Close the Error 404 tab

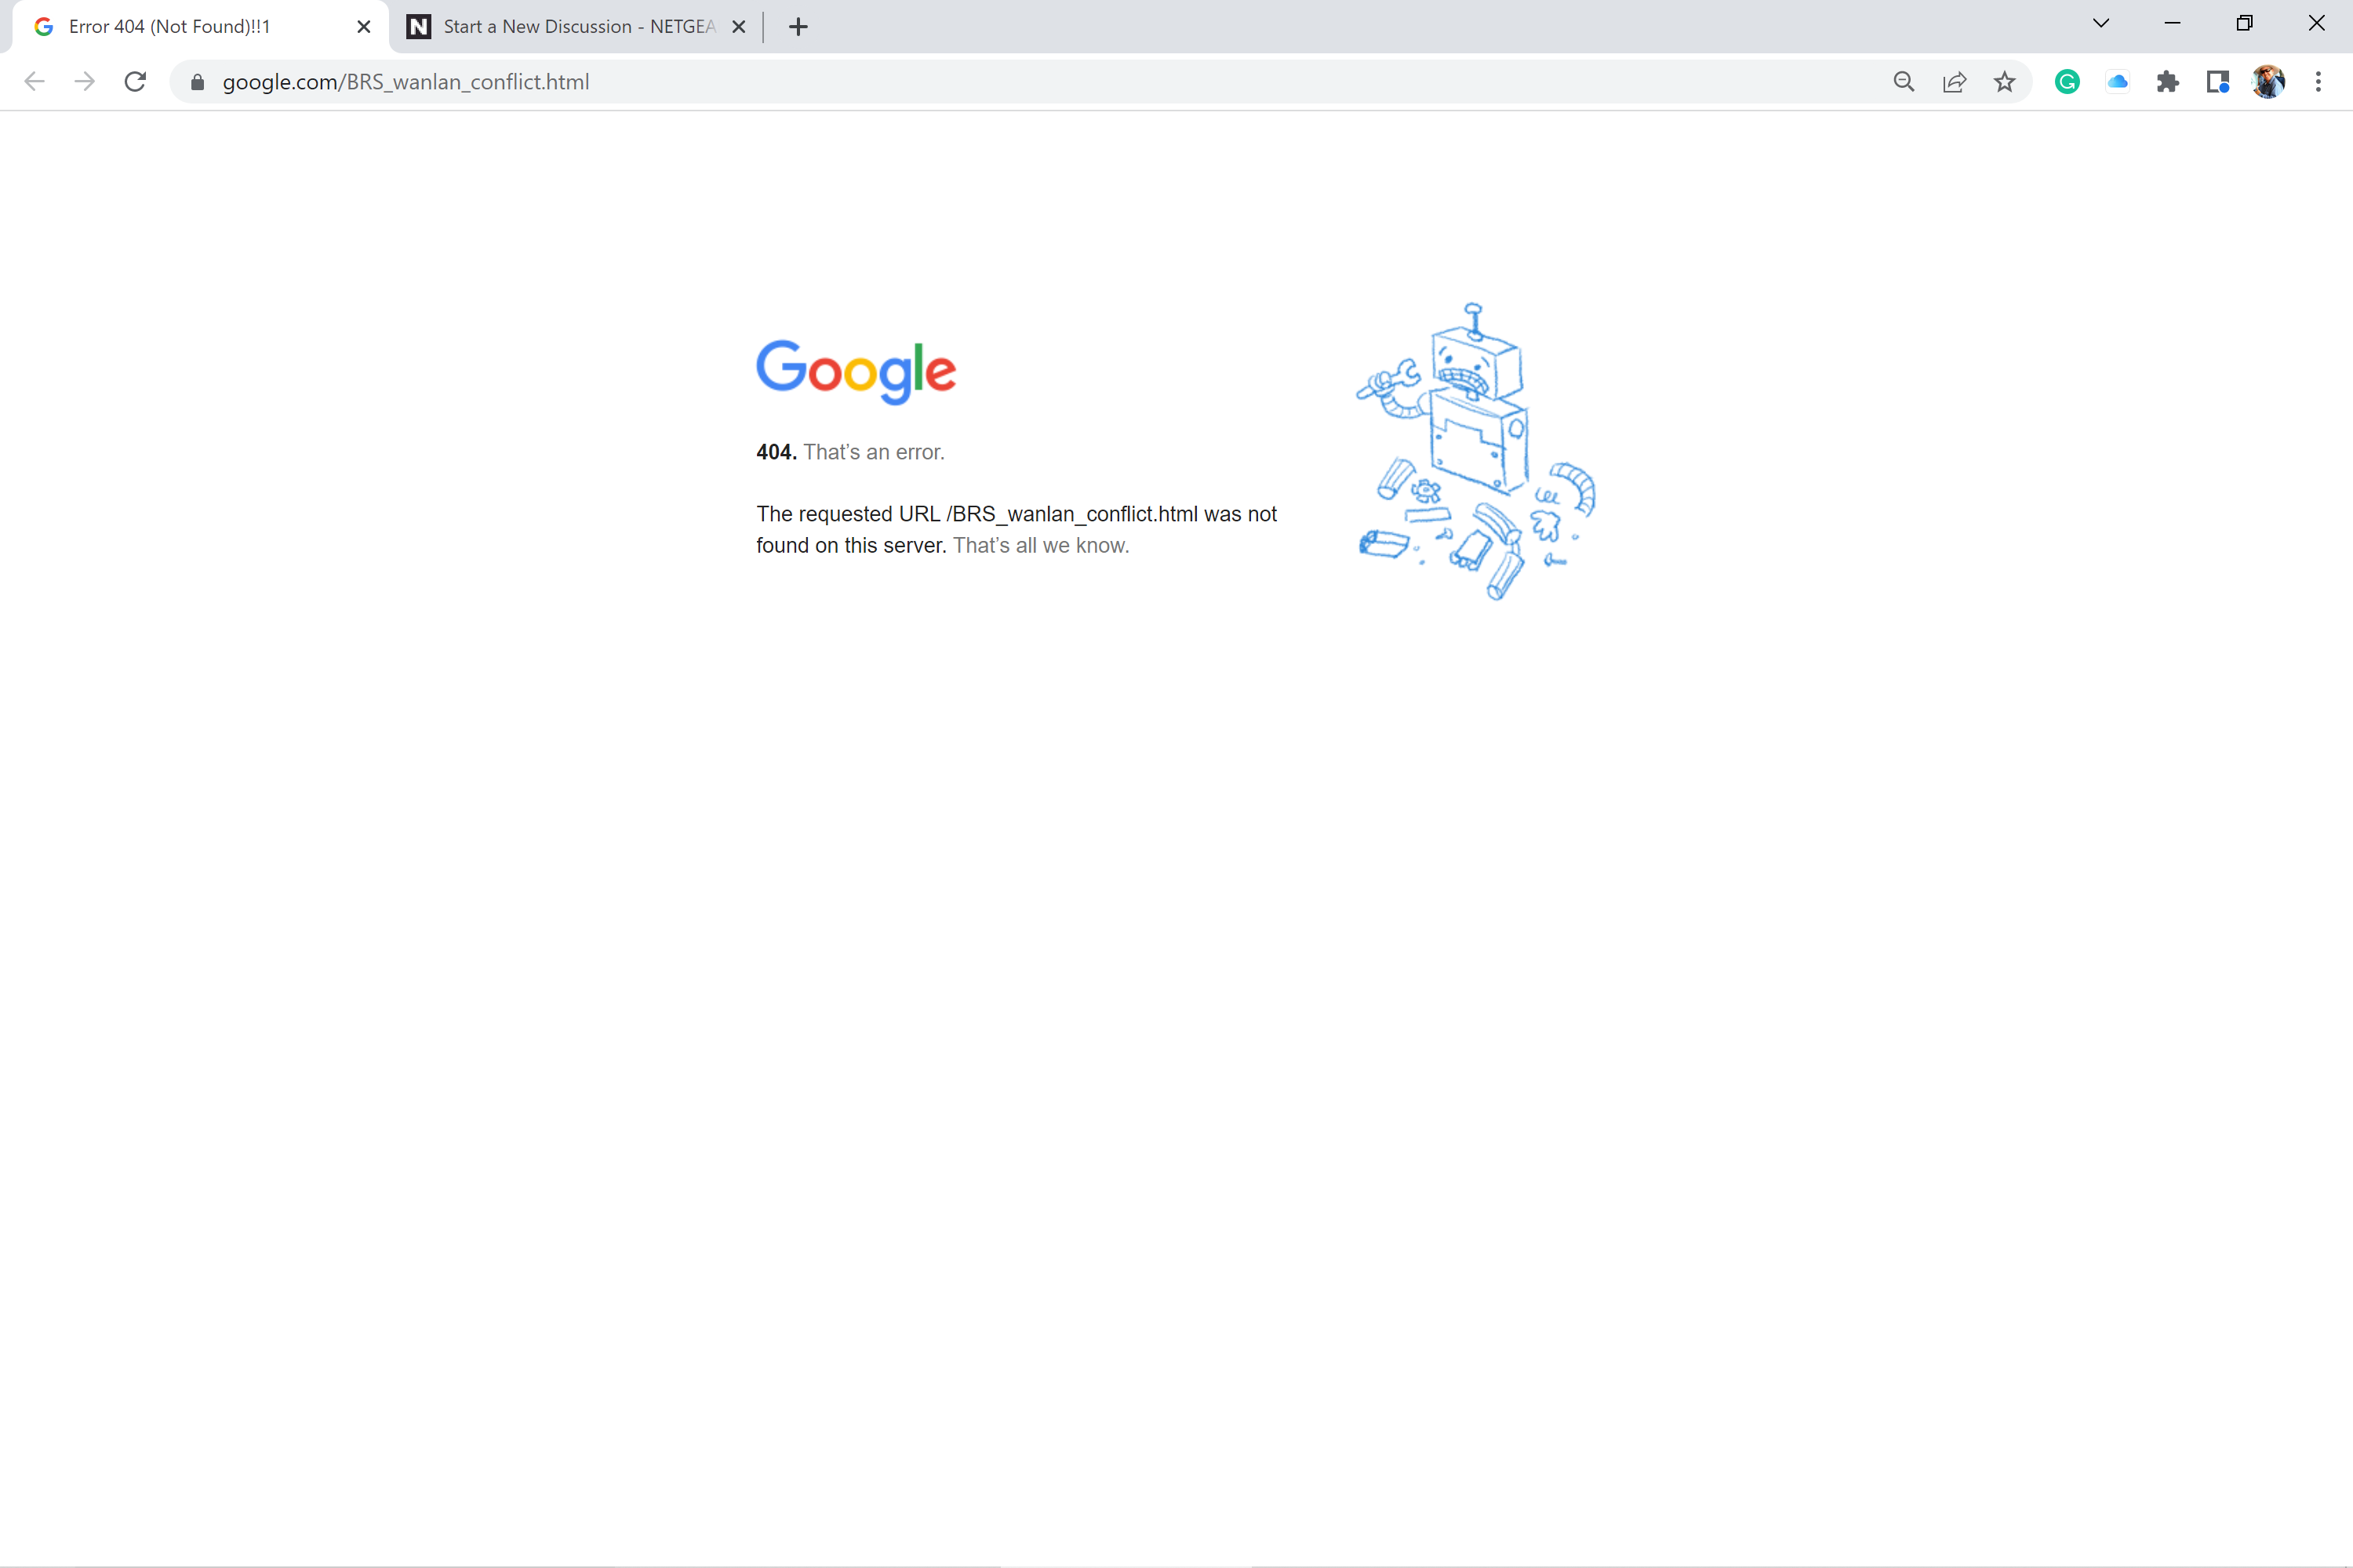[x=364, y=27]
